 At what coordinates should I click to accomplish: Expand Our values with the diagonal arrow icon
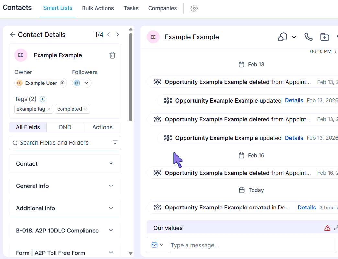pyautogui.click(x=336, y=228)
